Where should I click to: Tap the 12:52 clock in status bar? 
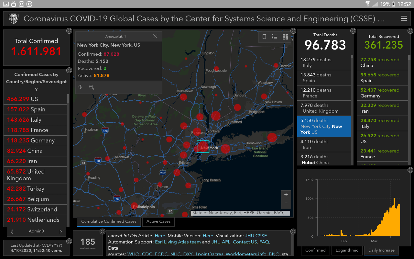coord(404,4)
